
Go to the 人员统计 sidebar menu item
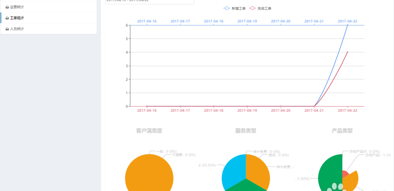coord(49,29)
